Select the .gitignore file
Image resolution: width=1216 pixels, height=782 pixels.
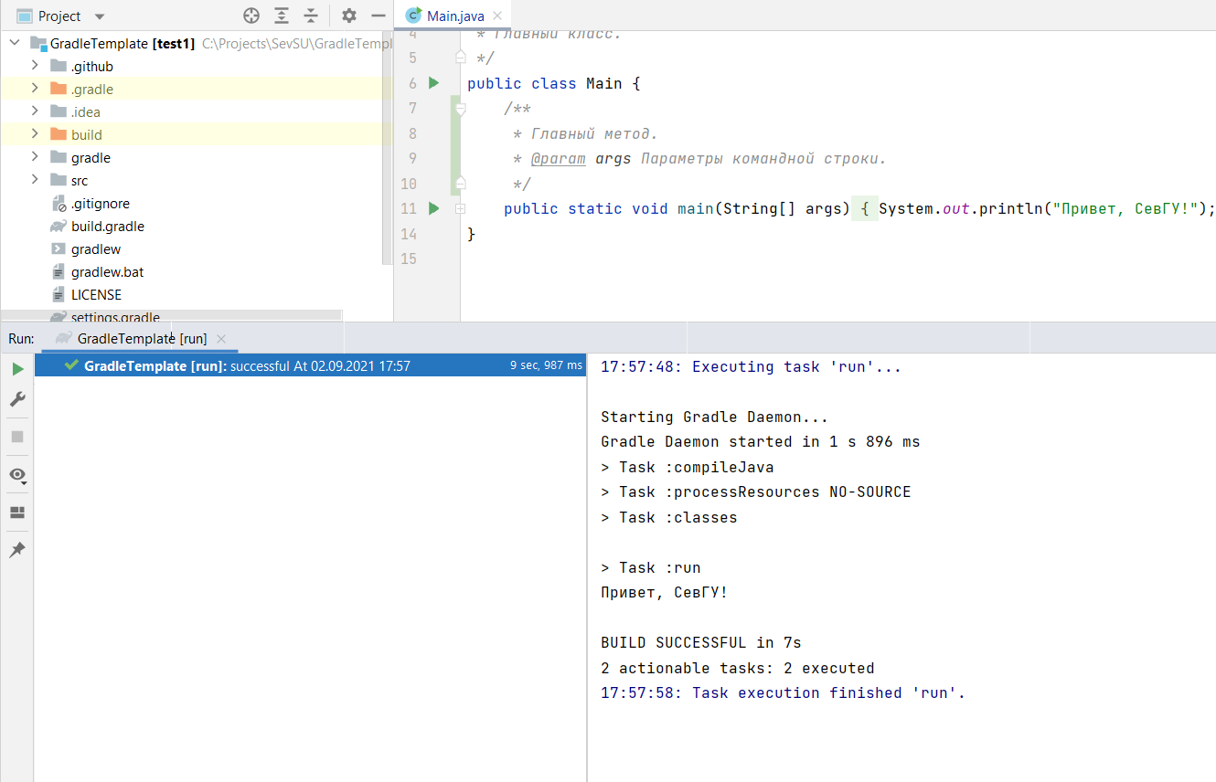point(100,204)
